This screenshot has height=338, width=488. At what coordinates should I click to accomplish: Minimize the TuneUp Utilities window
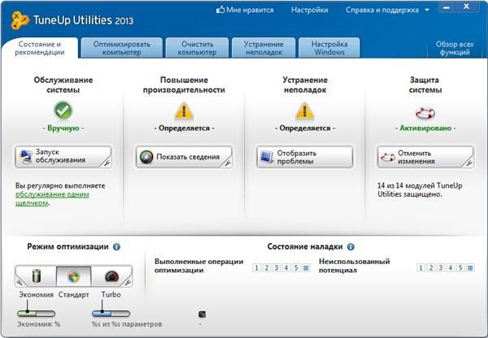(447, 6)
